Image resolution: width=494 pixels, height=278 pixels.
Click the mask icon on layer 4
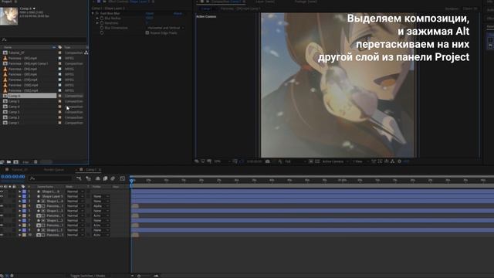(43, 206)
